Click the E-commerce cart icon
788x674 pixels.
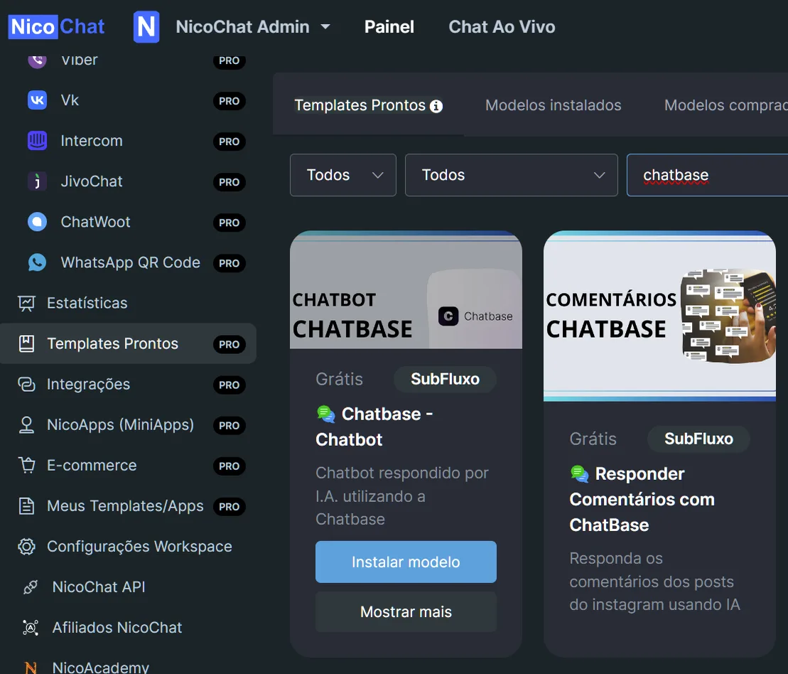(26, 465)
